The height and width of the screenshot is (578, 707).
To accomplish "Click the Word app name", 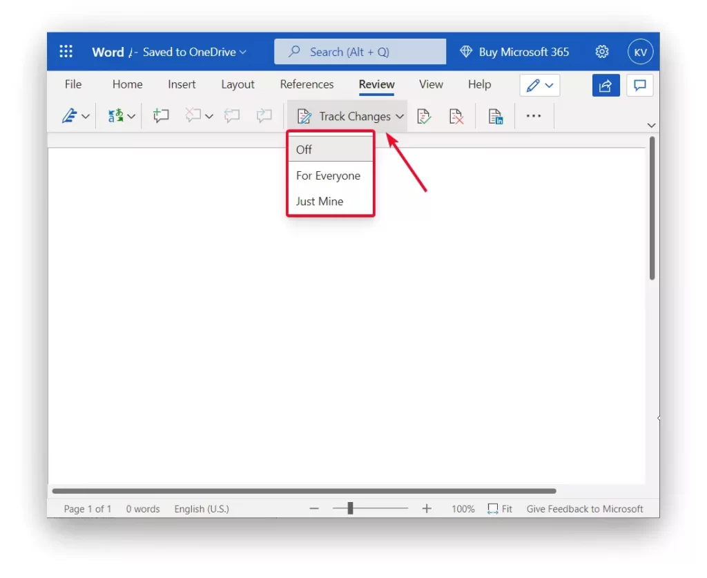I will point(108,52).
